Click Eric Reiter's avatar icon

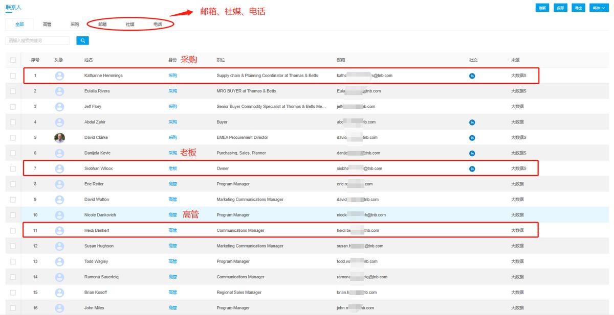pyautogui.click(x=59, y=183)
